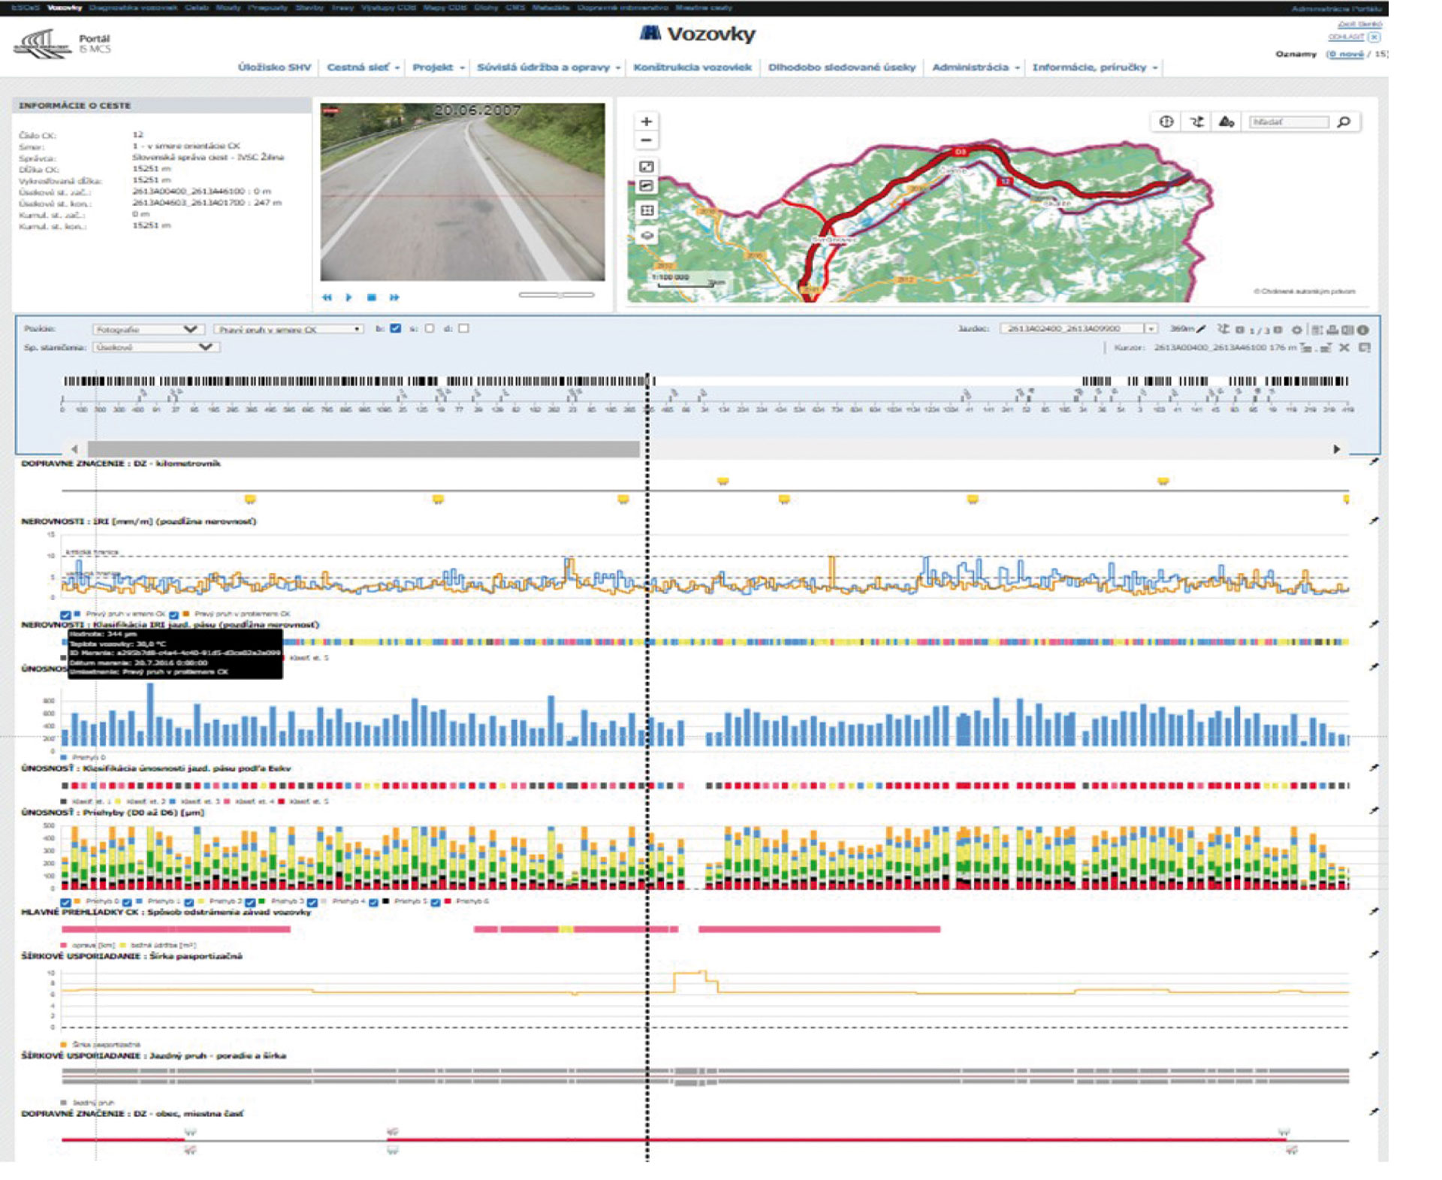Viewport: 1442px width, 1180px height.
Task: Click the map identify info icon
Action: coord(1166,122)
